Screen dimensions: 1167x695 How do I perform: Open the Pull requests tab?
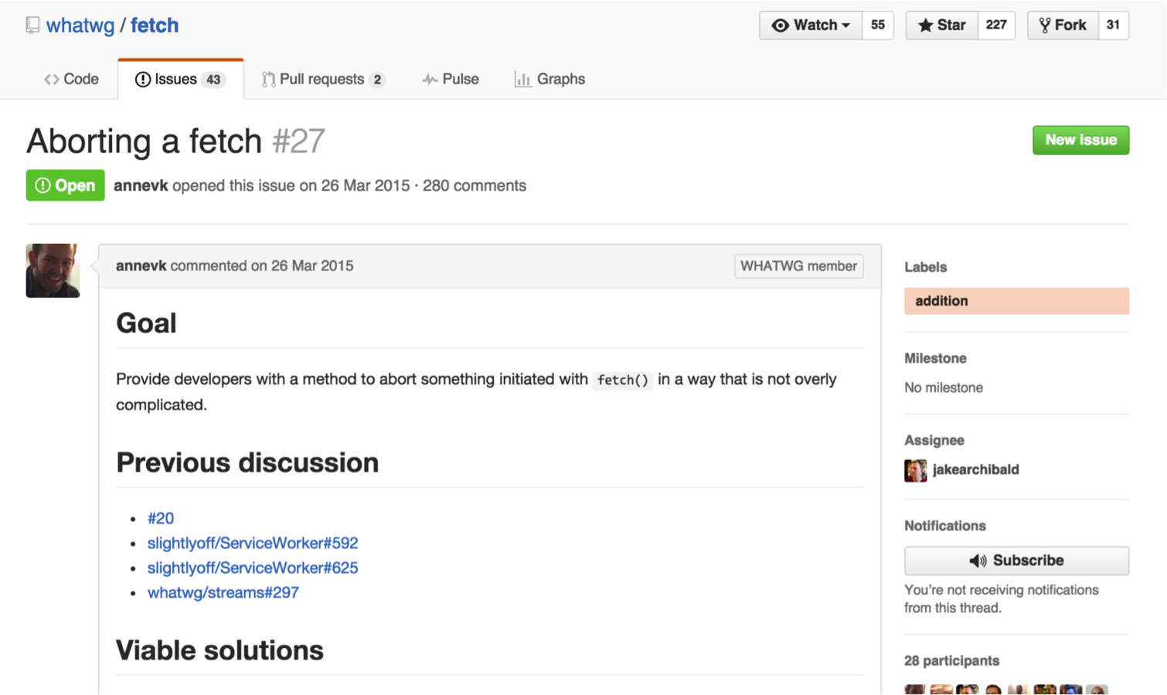[323, 80]
